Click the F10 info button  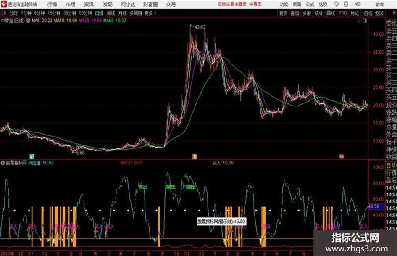(343, 13)
